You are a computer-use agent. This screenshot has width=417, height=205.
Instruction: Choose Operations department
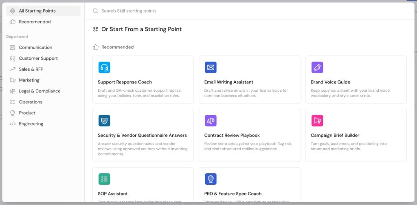(x=43, y=102)
